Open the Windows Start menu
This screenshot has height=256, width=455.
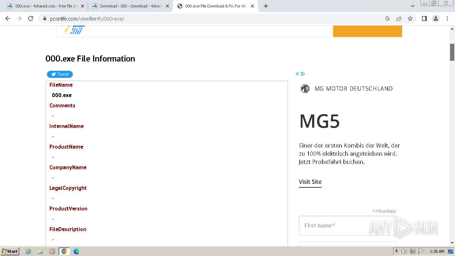(x=10, y=251)
